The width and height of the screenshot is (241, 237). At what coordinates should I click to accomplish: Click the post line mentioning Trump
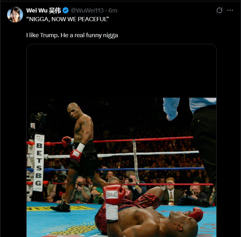72,35
